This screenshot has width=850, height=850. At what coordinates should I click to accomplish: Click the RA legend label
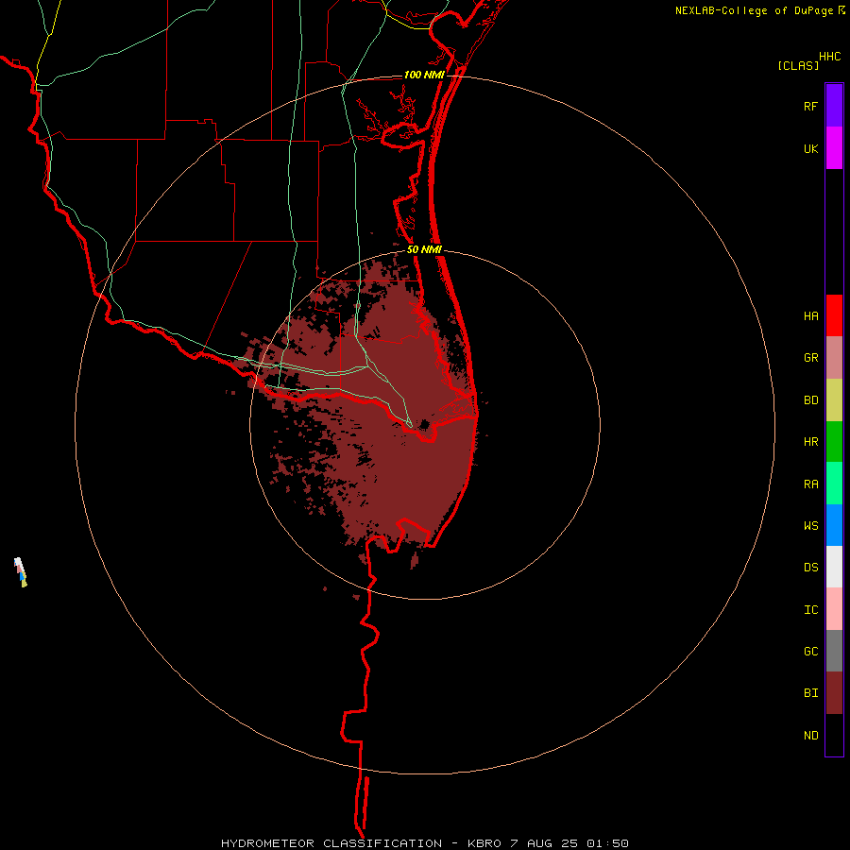[x=810, y=484]
